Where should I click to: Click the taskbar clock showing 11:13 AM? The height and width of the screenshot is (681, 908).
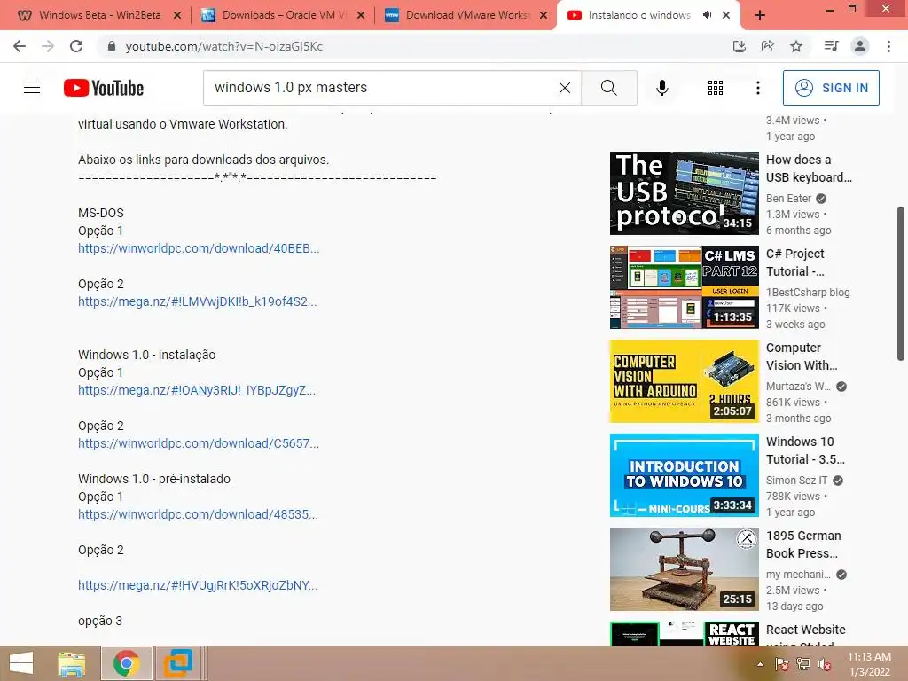pos(869,664)
